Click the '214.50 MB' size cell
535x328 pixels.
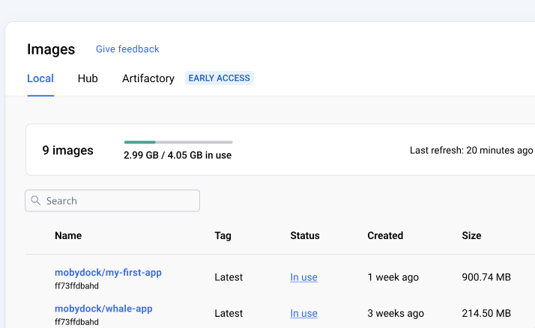486,313
